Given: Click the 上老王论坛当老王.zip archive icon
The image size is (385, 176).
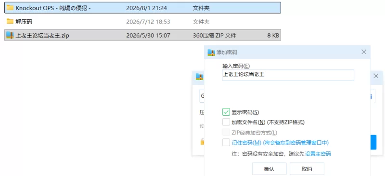Looking at the screenshot, I should pos(10,35).
